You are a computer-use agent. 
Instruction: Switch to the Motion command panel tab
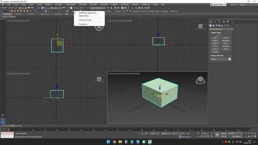click(x=224, y=21)
